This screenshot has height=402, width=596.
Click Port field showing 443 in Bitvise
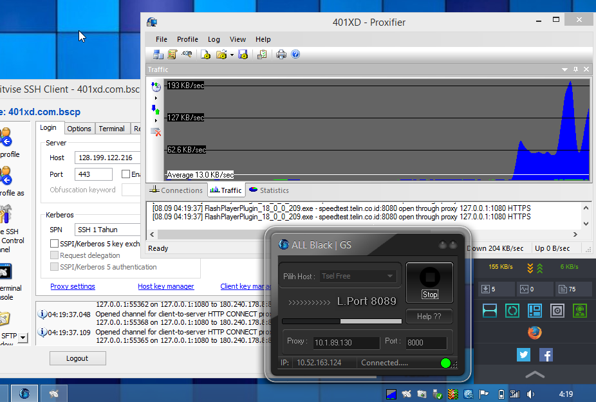coord(93,174)
